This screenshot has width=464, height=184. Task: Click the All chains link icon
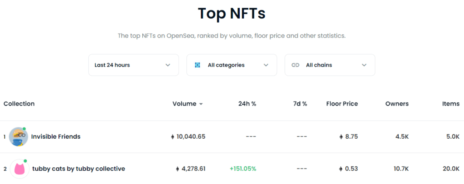(295, 65)
